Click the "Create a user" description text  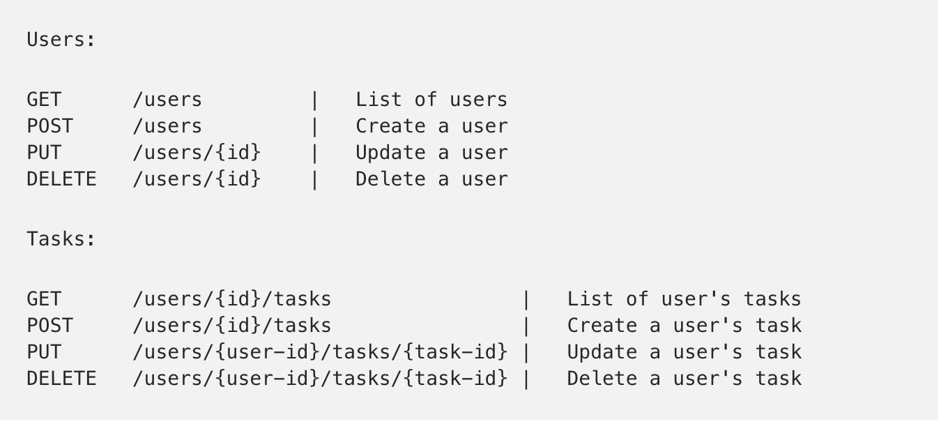coord(431,126)
